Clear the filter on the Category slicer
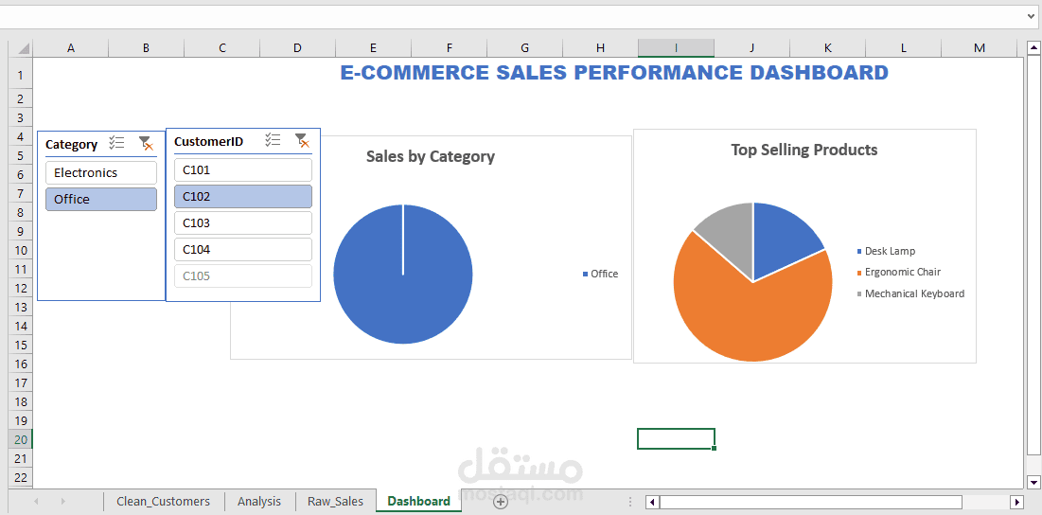This screenshot has height=515, width=1042. coord(146,143)
